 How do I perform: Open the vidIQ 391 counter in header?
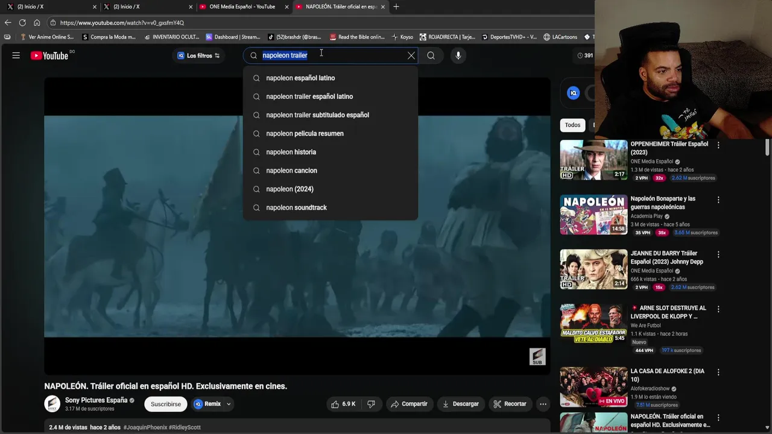click(584, 55)
